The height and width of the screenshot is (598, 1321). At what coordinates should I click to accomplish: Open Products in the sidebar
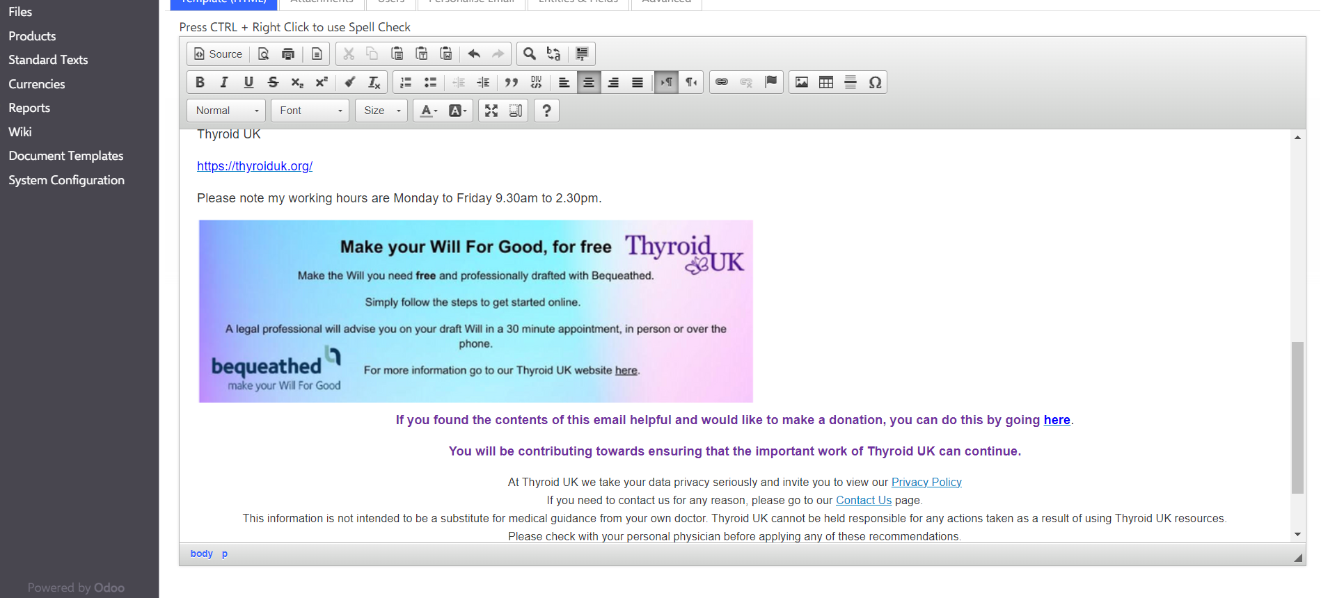point(32,36)
